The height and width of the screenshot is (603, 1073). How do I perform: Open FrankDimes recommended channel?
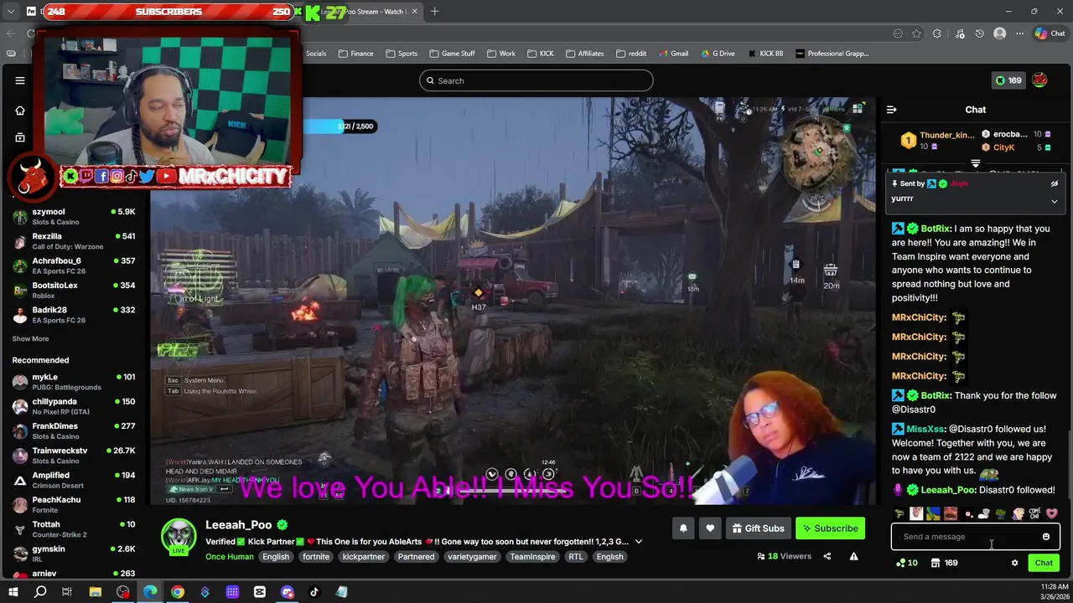74,430
